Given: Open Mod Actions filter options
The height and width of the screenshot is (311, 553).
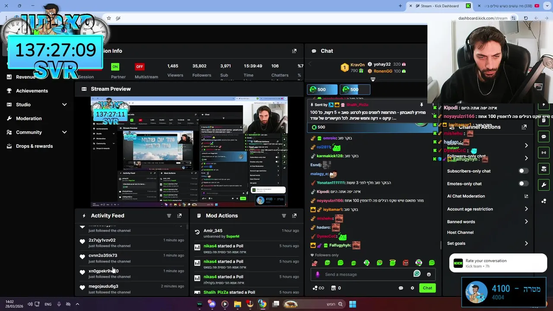Looking at the screenshot, I should tap(284, 216).
